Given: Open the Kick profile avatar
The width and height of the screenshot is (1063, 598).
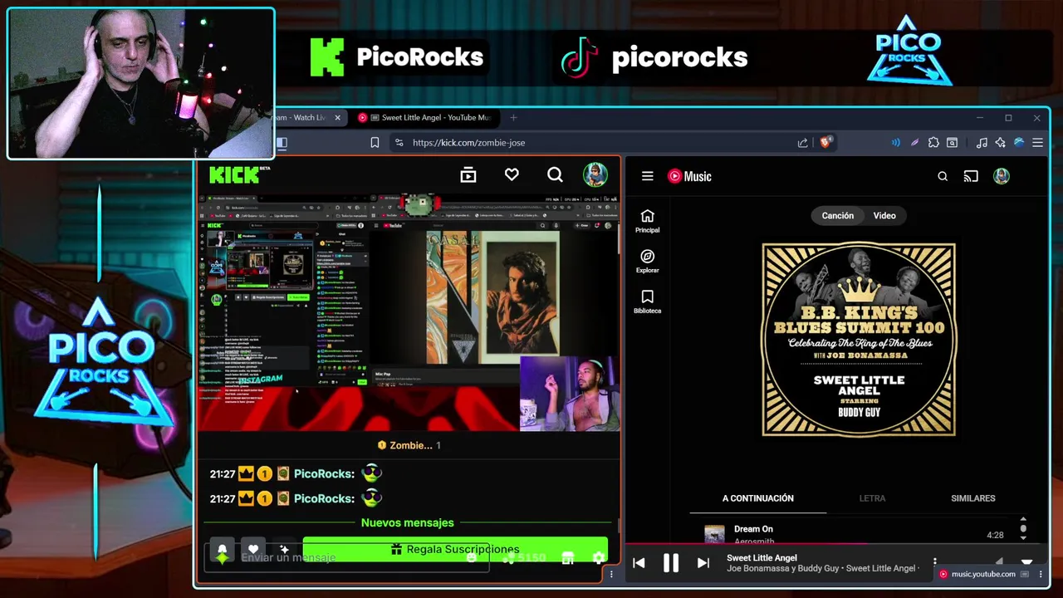Looking at the screenshot, I should (595, 174).
